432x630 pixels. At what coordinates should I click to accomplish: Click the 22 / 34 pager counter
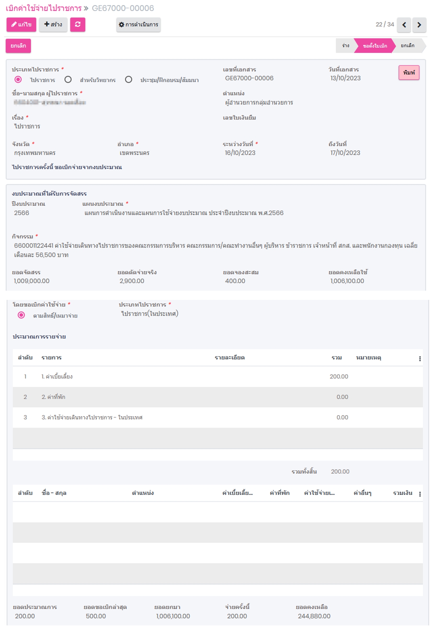tap(385, 25)
